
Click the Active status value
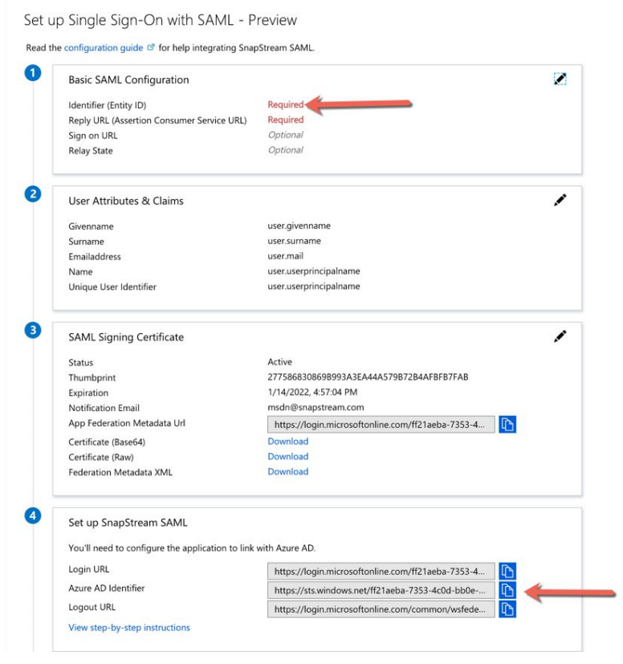279,362
